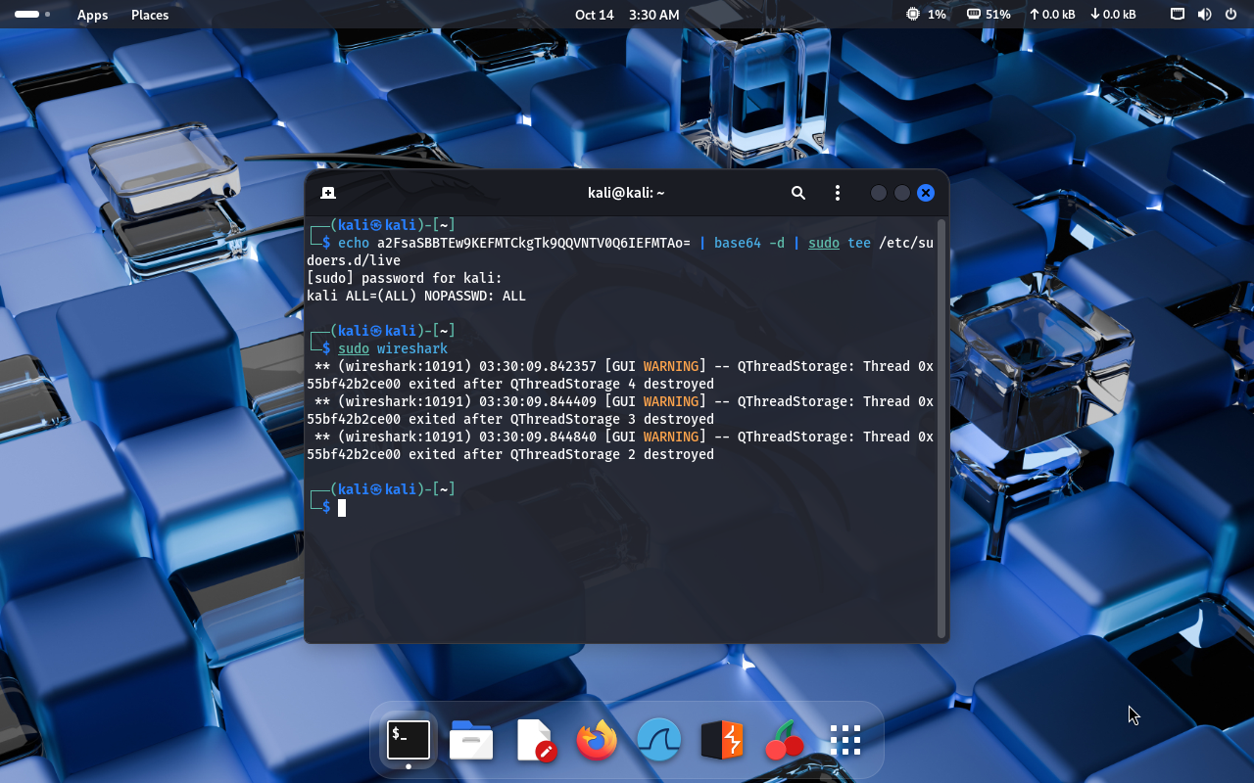The width and height of the screenshot is (1254, 783).
Task: Click the Oct 14 3:30 AM clock
Action: point(627,15)
